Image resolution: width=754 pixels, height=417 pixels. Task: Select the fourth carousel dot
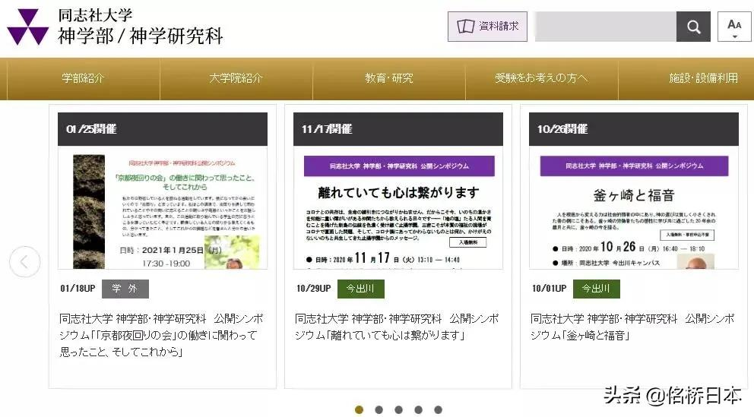(x=418, y=410)
